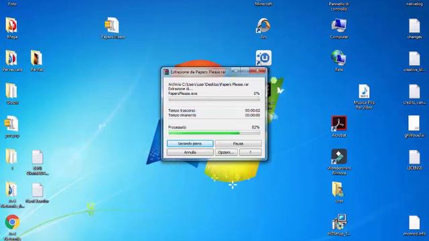The image size is (429, 241).
Task: Select the HDSetup_3... installer icon
Action: tap(339, 222)
